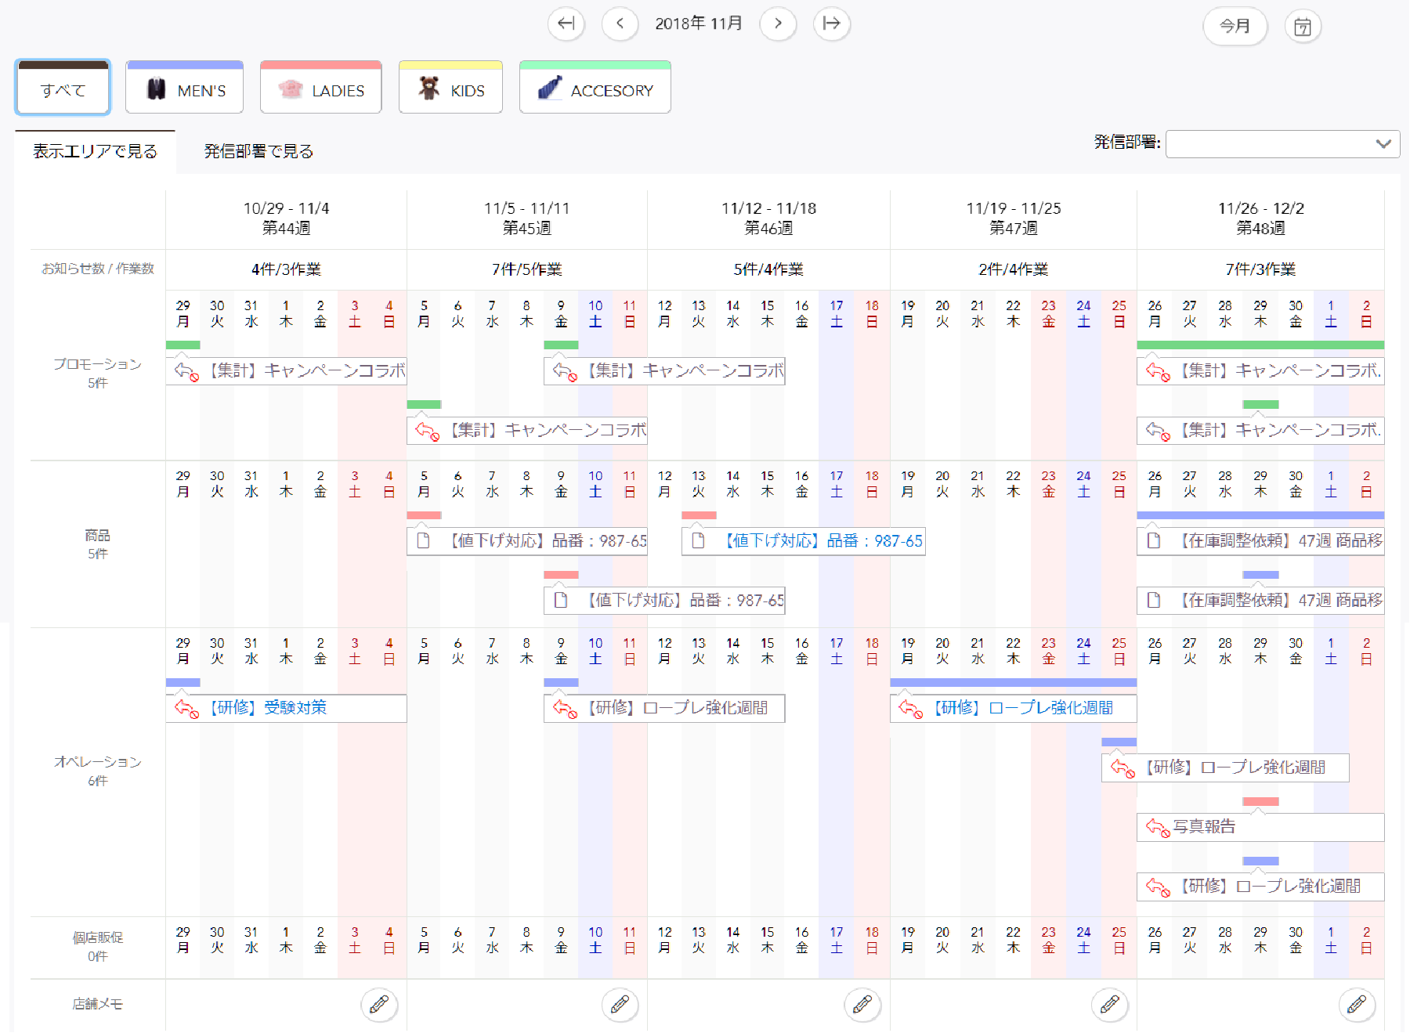The image size is (1410, 1033).
Task: Select the 表示エリアで見る tab
Action: (95, 151)
